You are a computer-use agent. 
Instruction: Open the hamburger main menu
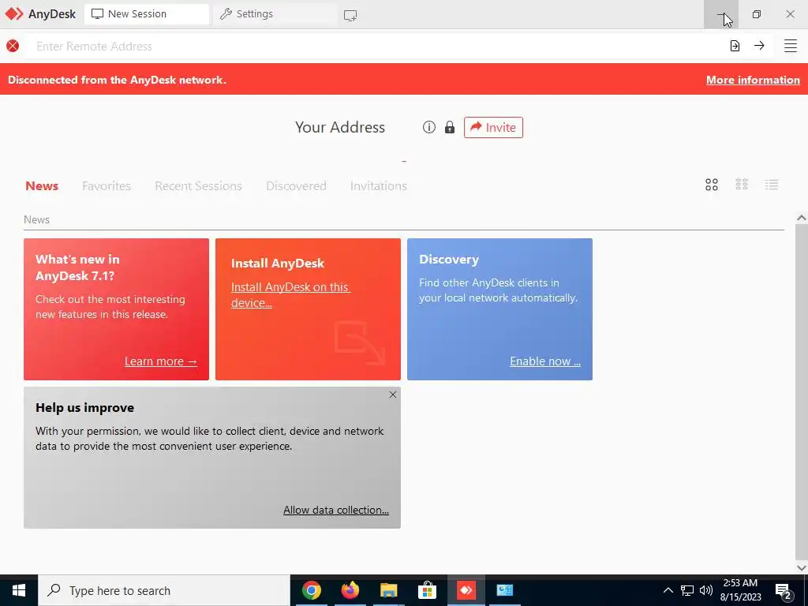pos(791,46)
